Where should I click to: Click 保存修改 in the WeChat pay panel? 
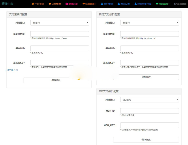(146, 77)
